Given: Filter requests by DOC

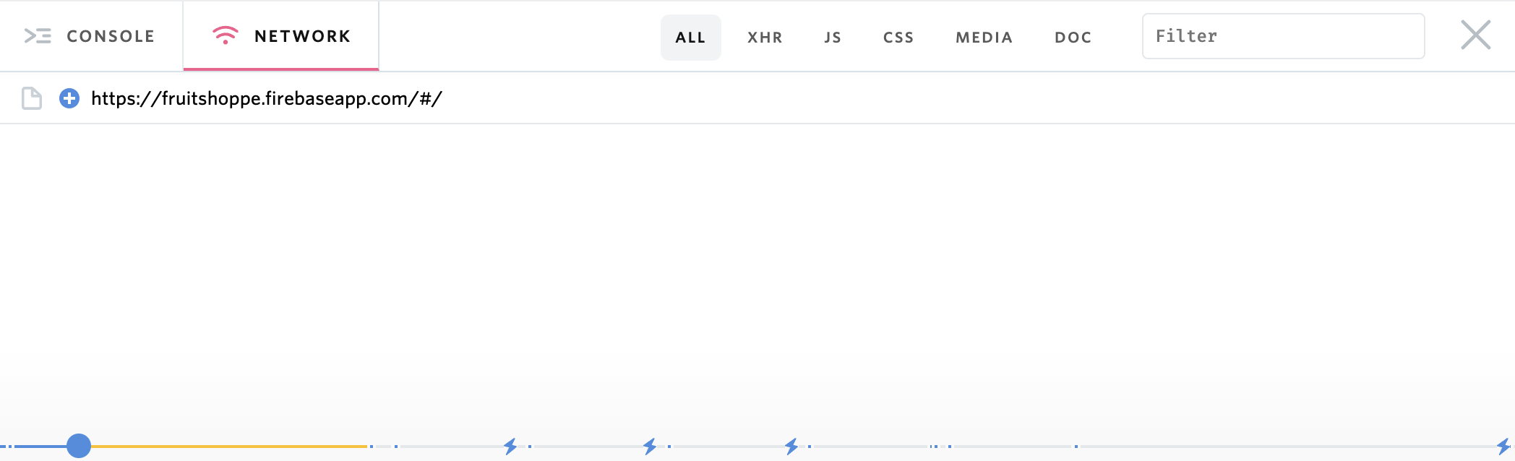Looking at the screenshot, I should [x=1073, y=38].
